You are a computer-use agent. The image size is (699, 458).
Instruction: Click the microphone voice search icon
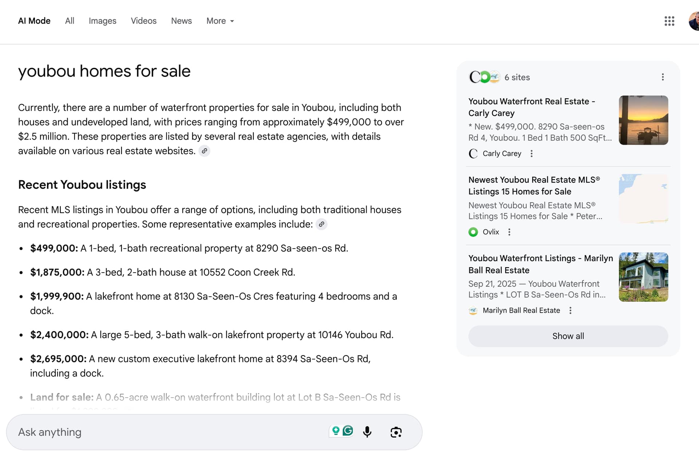(367, 432)
